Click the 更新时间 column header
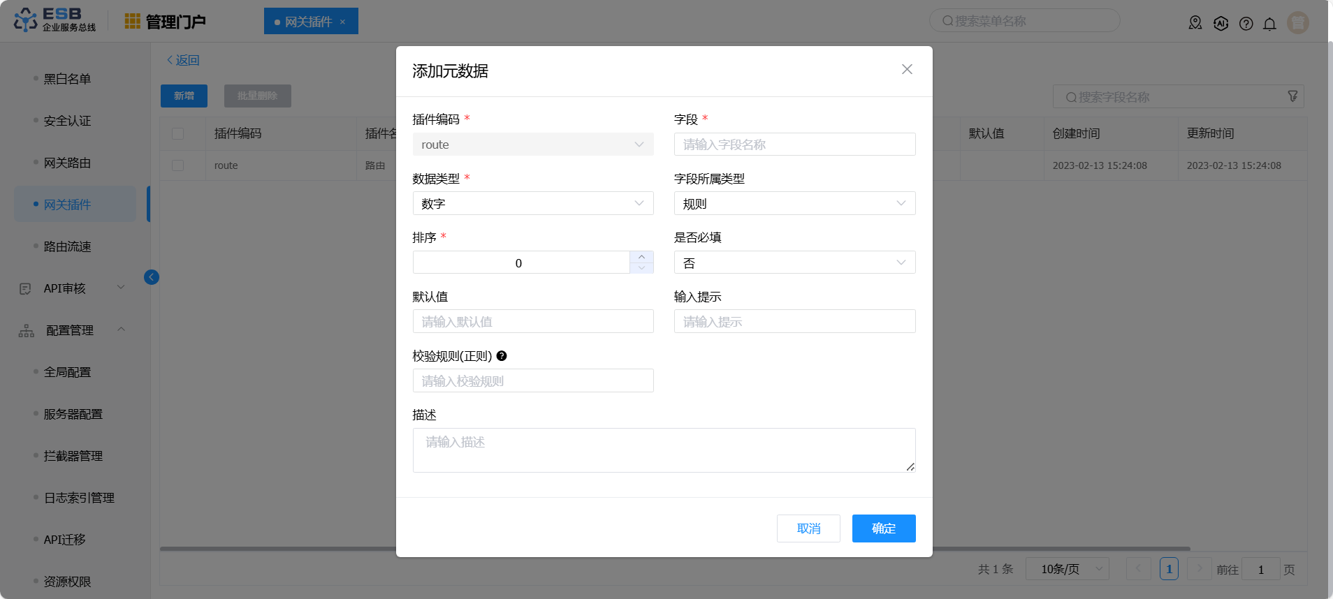The height and width of the screenshot is (599, 1333). click(x=1242, y=133)
